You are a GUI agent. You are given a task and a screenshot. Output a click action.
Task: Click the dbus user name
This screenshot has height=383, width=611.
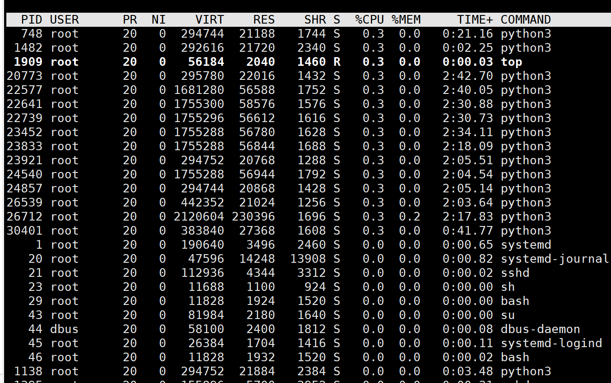[65, 329]
